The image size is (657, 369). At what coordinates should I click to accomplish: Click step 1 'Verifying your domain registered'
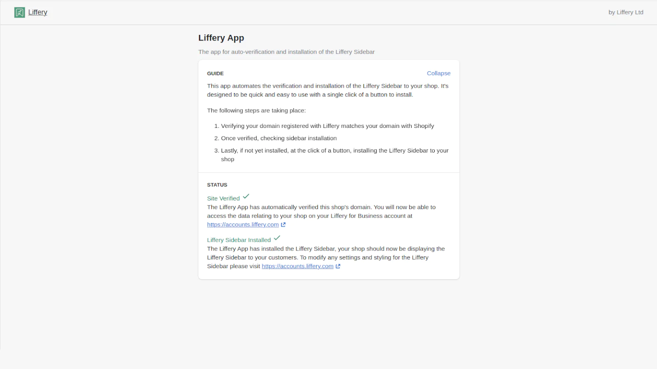(x=327, y=126)
